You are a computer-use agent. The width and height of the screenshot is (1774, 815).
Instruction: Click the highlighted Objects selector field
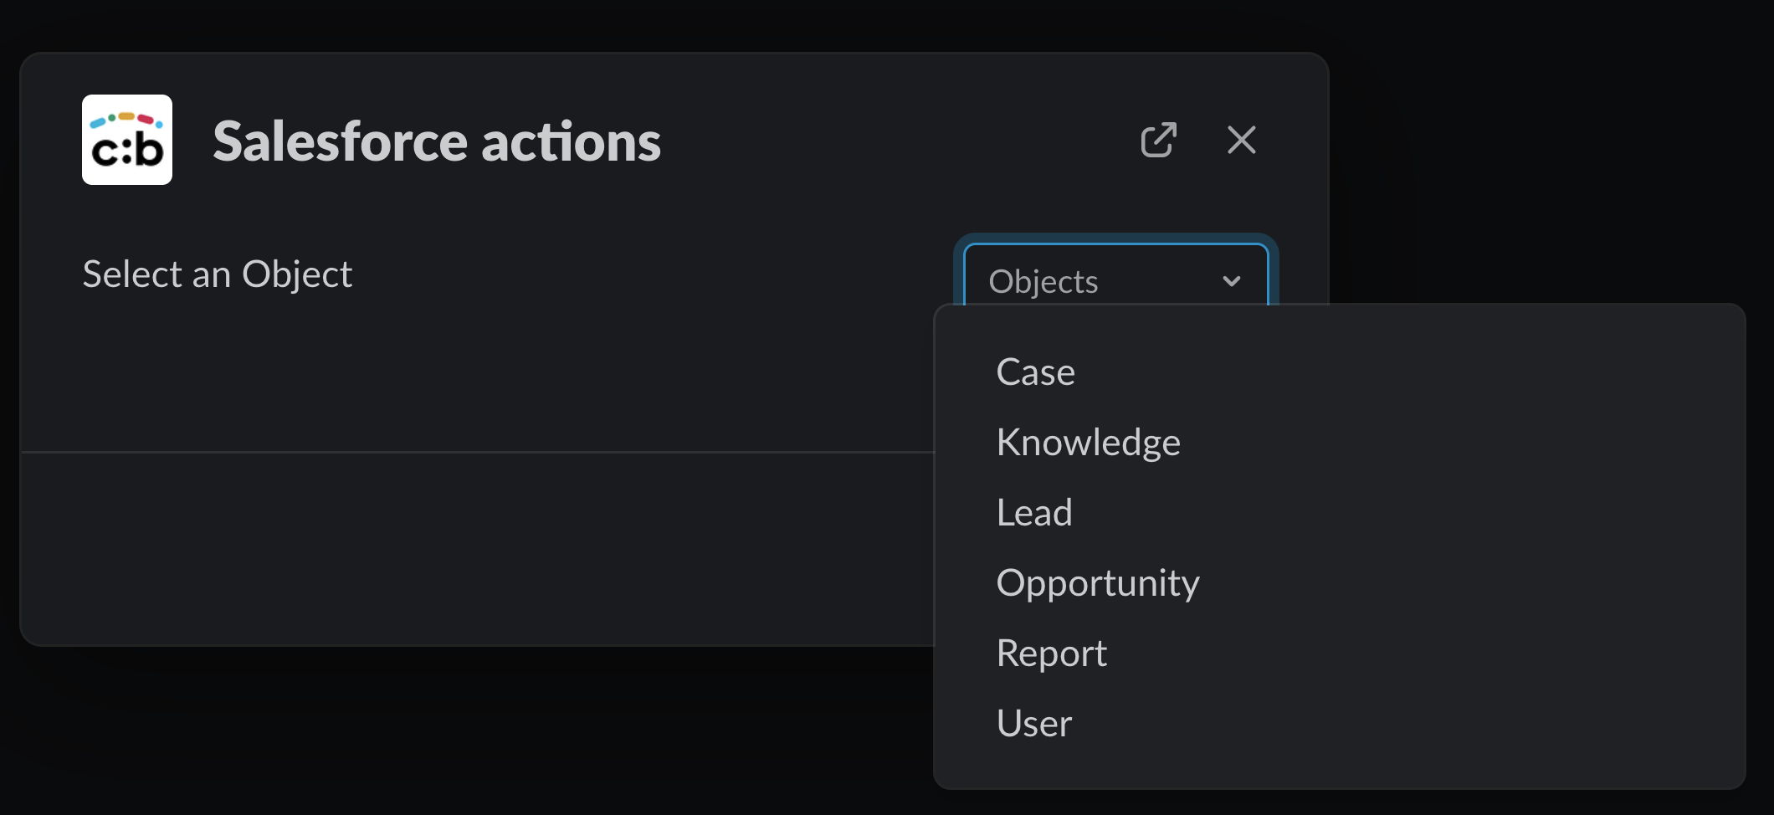pos(1113,281)
